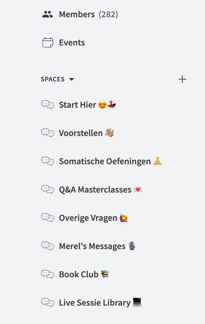The image size is (205, 324).
Task: Go to Events
Action: [72, 43]
